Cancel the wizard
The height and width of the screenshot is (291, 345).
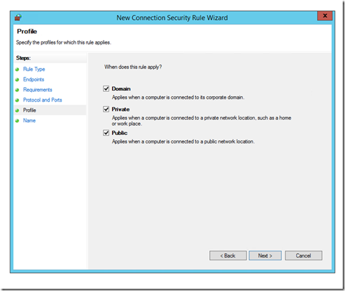(x=303, y=255)
